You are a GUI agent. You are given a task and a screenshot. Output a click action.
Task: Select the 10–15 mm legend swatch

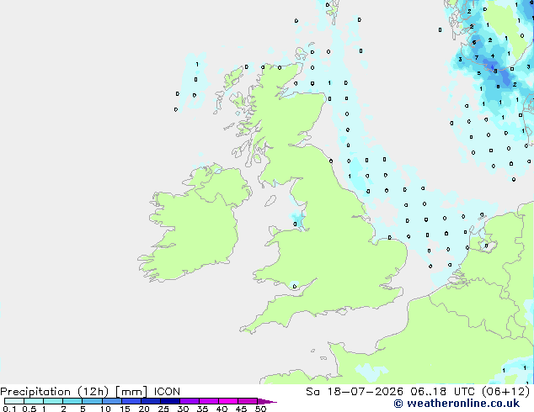pos(112,401)
